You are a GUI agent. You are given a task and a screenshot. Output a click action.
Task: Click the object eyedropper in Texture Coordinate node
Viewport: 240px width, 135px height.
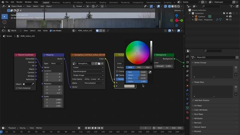[x=33, y=84]
